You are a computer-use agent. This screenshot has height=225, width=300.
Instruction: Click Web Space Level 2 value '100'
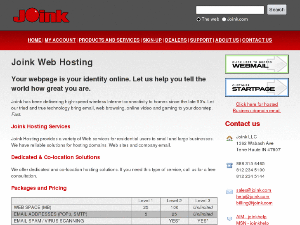point(175,207)
